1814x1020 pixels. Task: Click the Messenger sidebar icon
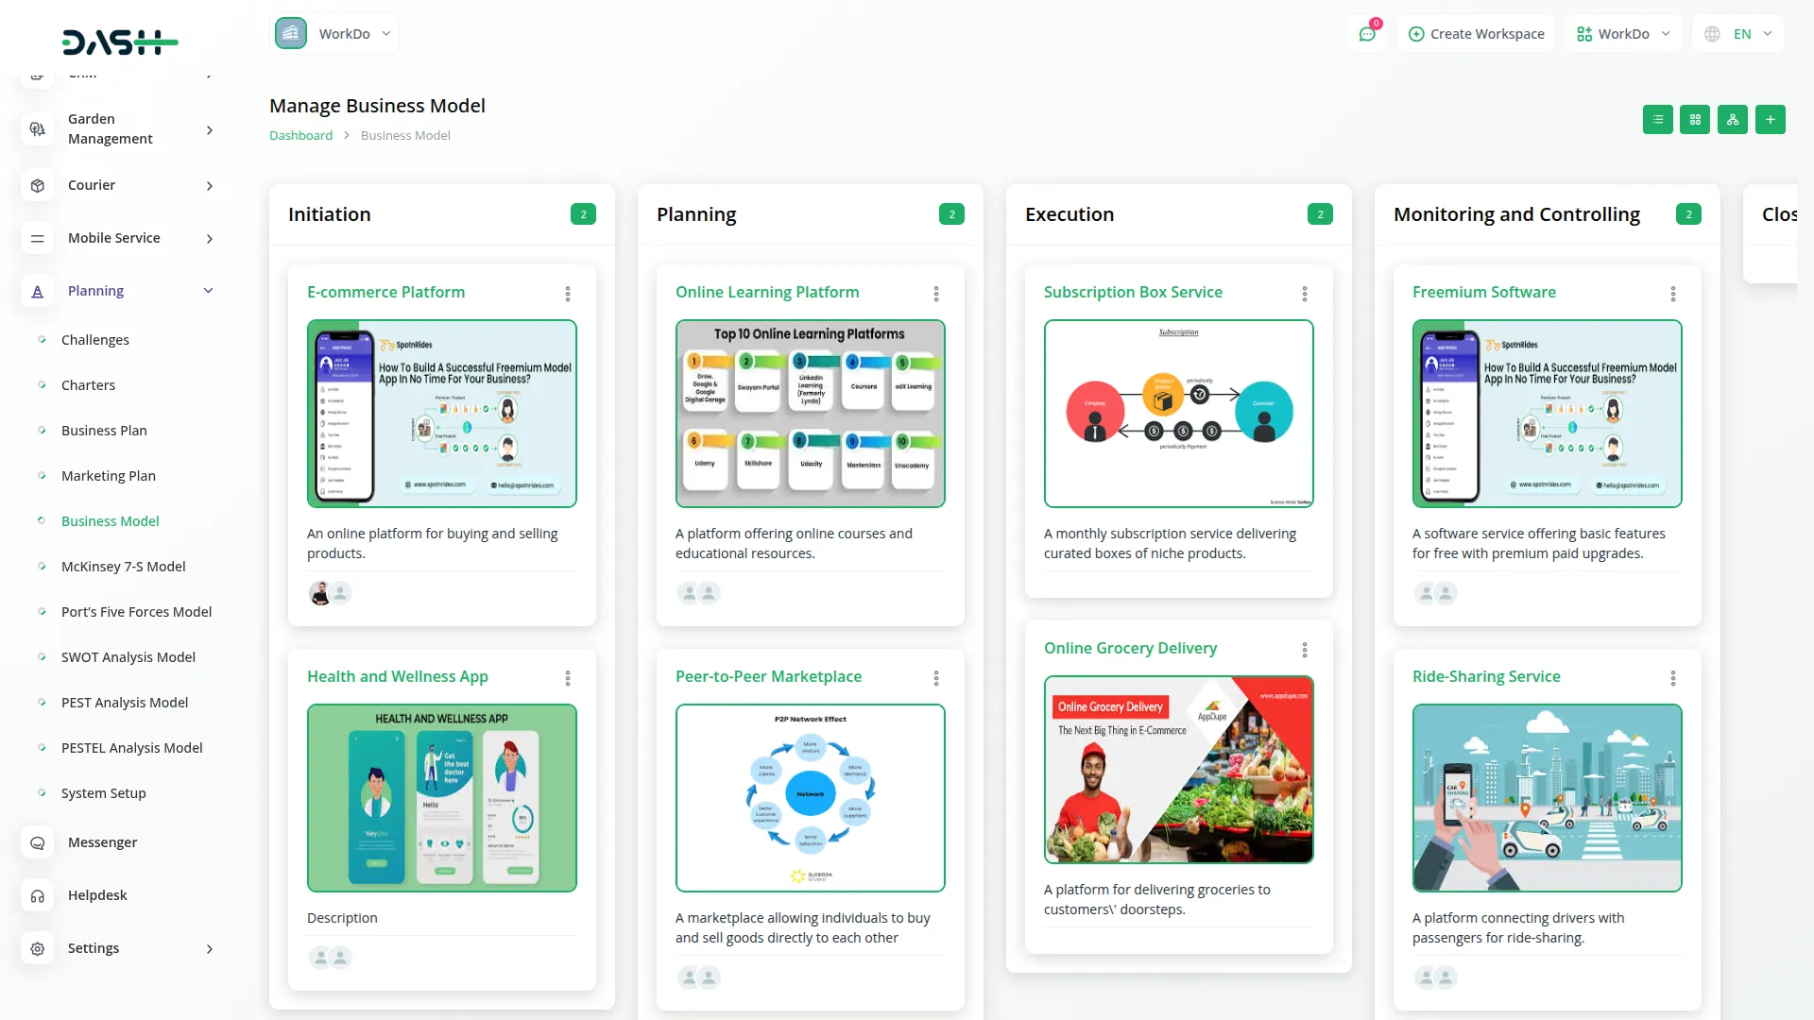[x=38, y=842]
